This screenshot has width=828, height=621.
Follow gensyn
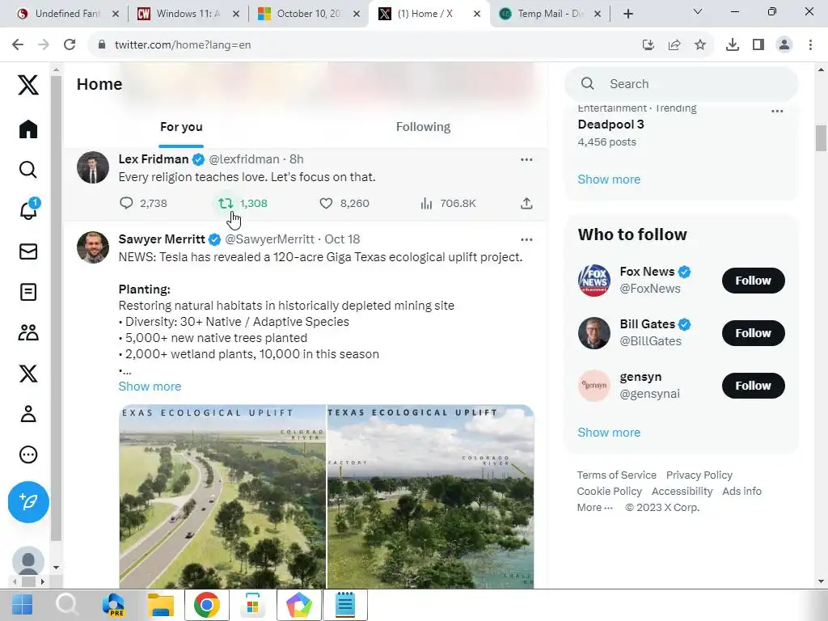point(753,386)
